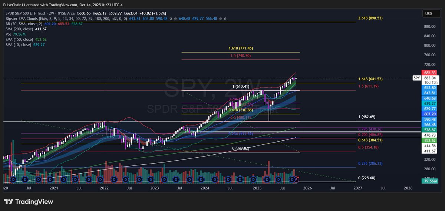The image size is (445, 211).
Task: Select the 1.618 (771.45) Fibonacci label
Action: (241, 48)
